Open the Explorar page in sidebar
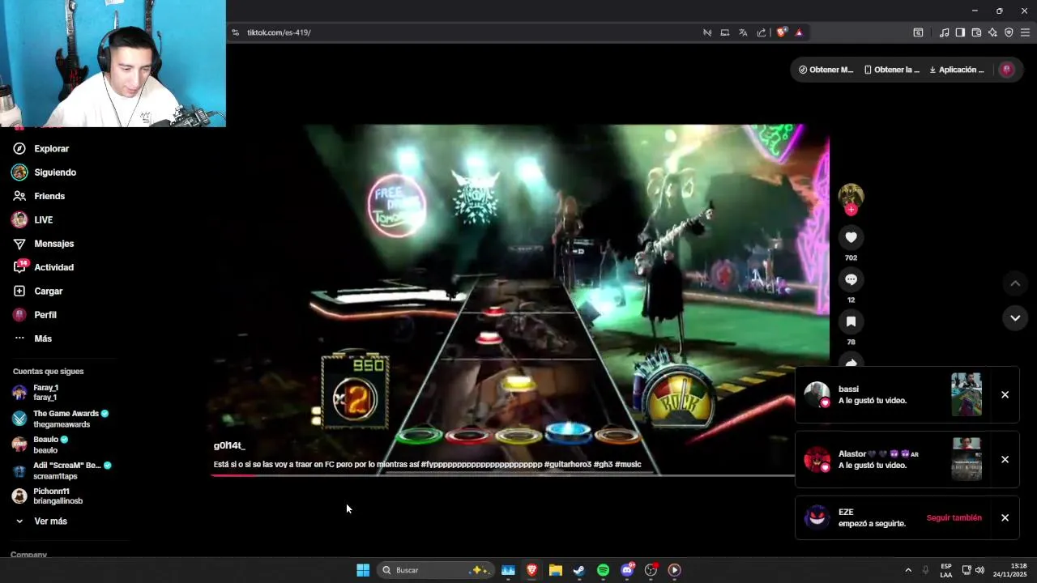The image size is (1037, 583). (52, 149)
